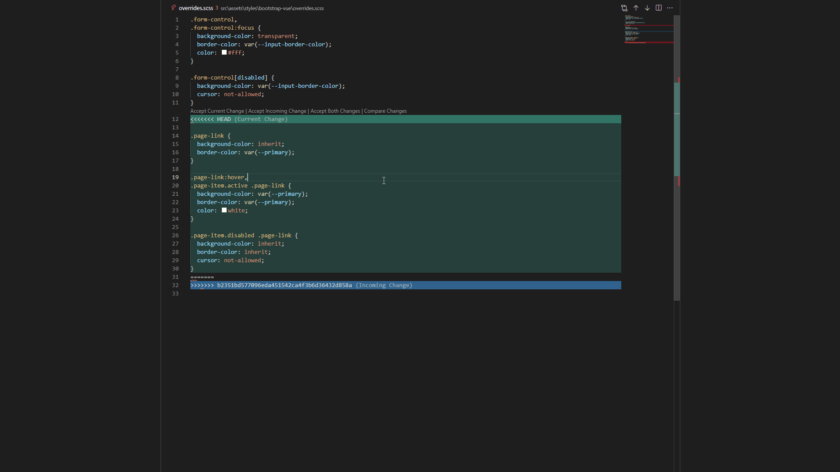Click the '.form-control:focus {' line
Image resolution: width=840 pixels, height=472 pixels.
coord(225,28)
